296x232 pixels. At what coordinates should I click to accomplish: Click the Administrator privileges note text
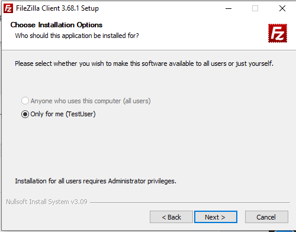tap(95, 181)
